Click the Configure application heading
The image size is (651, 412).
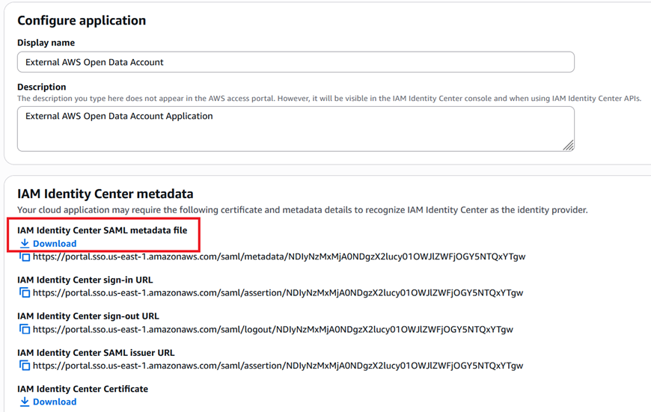tap(82, 20)
